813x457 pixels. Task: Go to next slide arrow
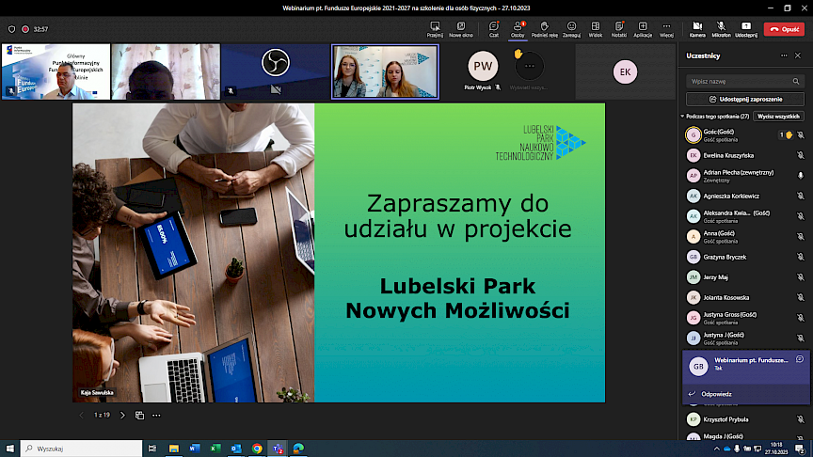(122, 415)
